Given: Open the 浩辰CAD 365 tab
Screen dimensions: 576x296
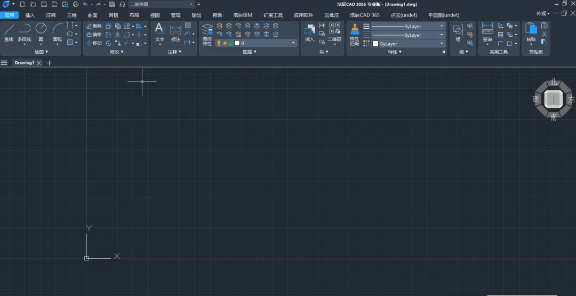Looking at the screenshot, I should 365,15.
